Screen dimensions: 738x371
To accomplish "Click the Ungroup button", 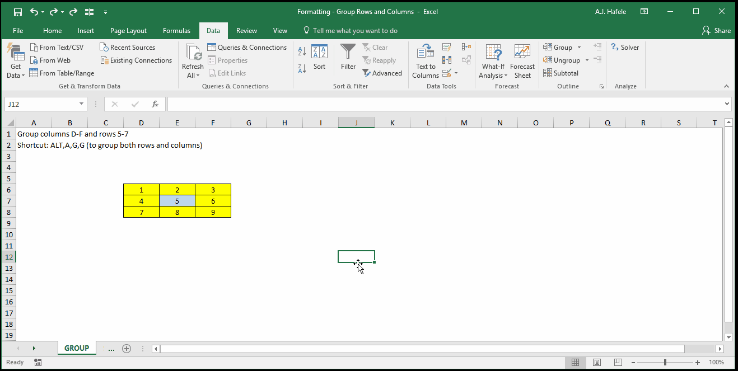I will tap(562, 60).
